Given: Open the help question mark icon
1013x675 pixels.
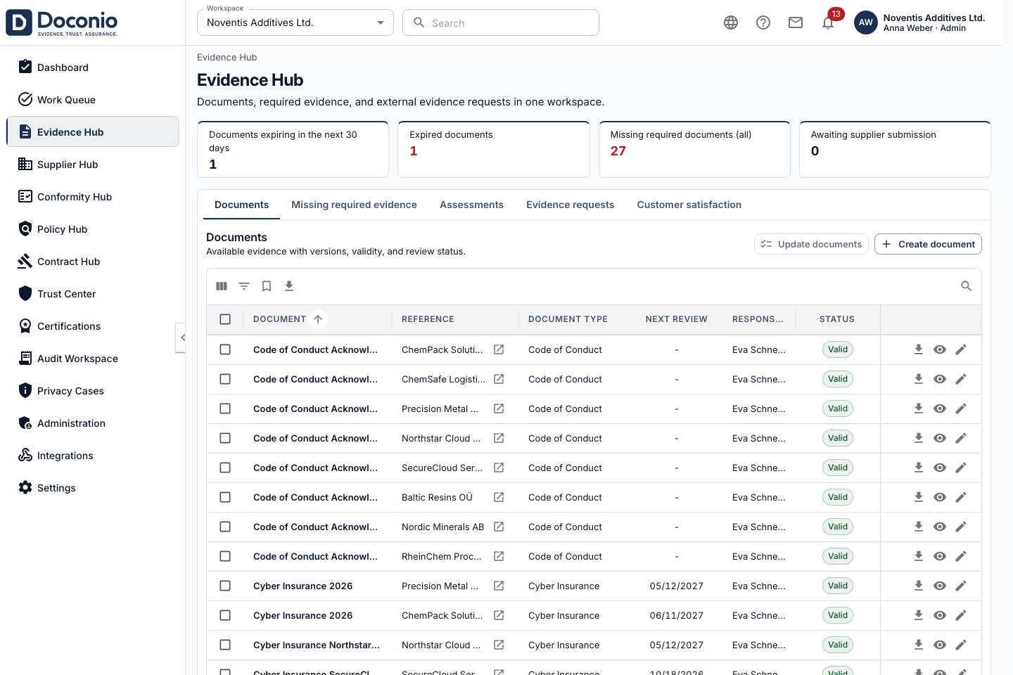Looking at the screenshot, I should tap(763, 22).
